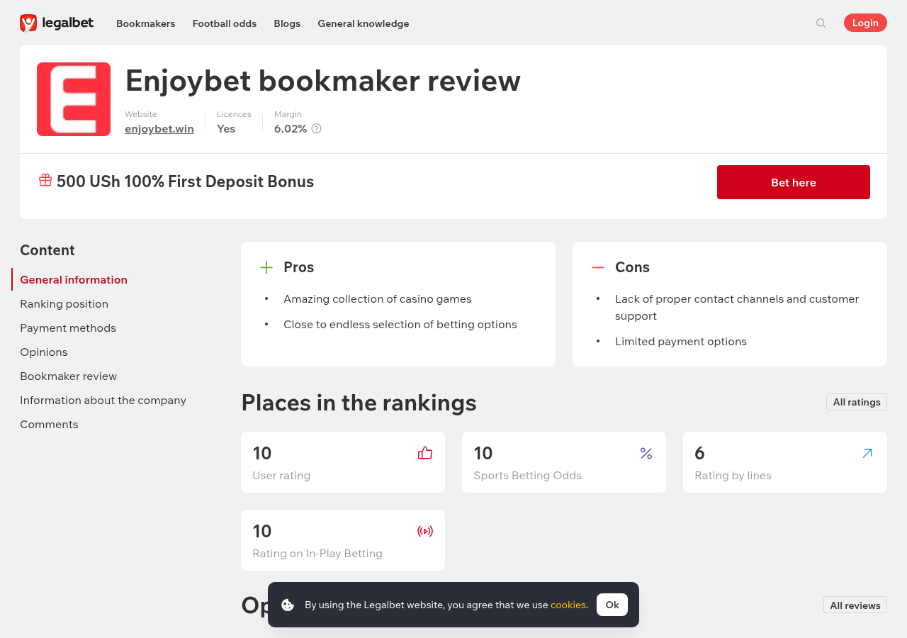
Task: Open the General knowledge menu
Action: point(364,23)
